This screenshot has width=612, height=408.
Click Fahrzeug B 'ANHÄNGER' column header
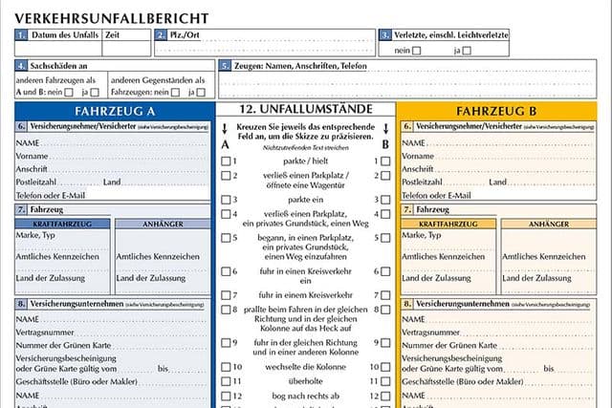pos(549,224)
